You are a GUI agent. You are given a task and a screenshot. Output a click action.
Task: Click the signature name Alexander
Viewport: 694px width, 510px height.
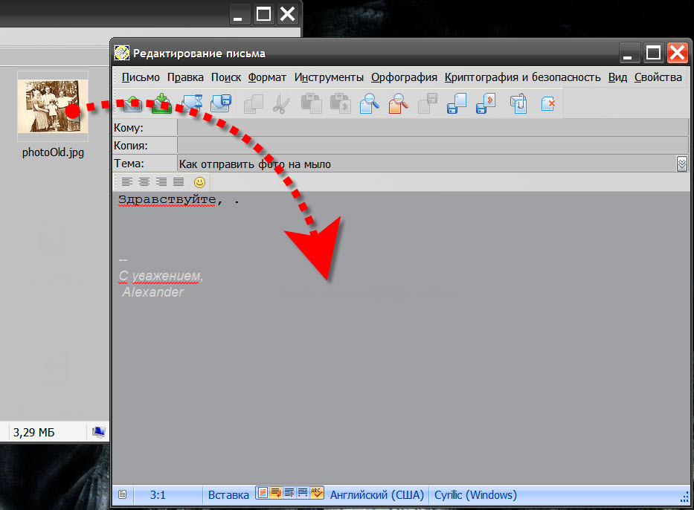(152, 292)
